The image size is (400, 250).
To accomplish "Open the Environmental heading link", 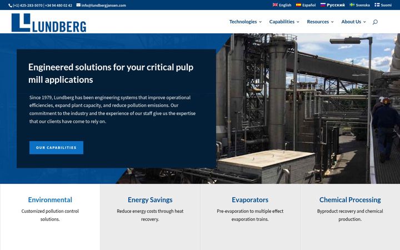I will pyautogui.click(x=50, y=200).
